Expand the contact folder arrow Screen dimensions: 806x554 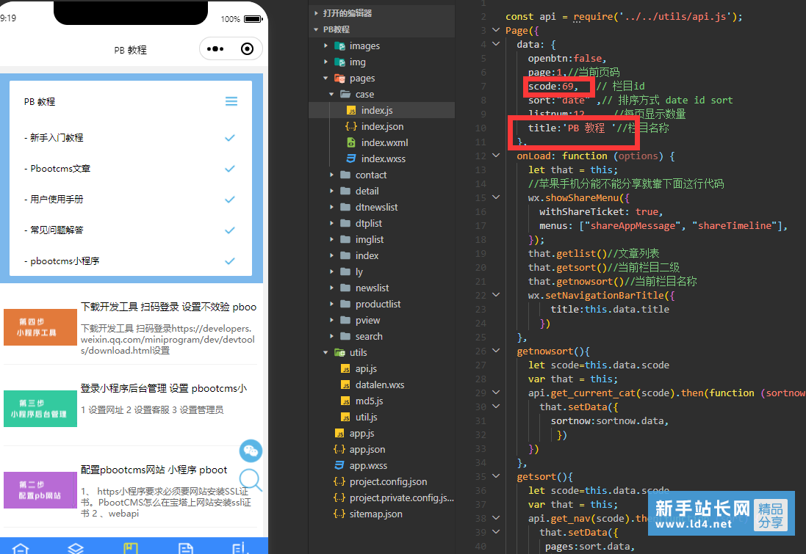click(x=331, y=175)
